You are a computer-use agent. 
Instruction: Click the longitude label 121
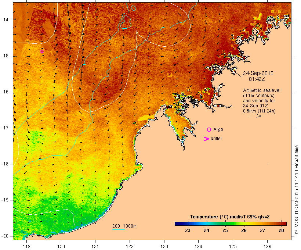[x=95, y=246]
